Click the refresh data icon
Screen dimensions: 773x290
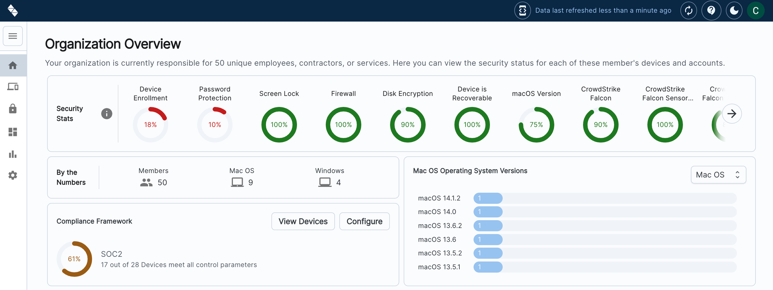pyautogui.click(x=688, y=11)
